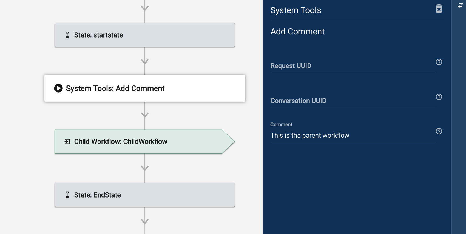Click the child workflow enter icon

[x=67, y=141]
